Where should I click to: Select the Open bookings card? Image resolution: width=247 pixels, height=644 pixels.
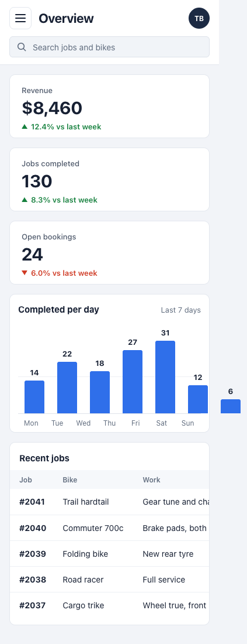click(109, 252)
